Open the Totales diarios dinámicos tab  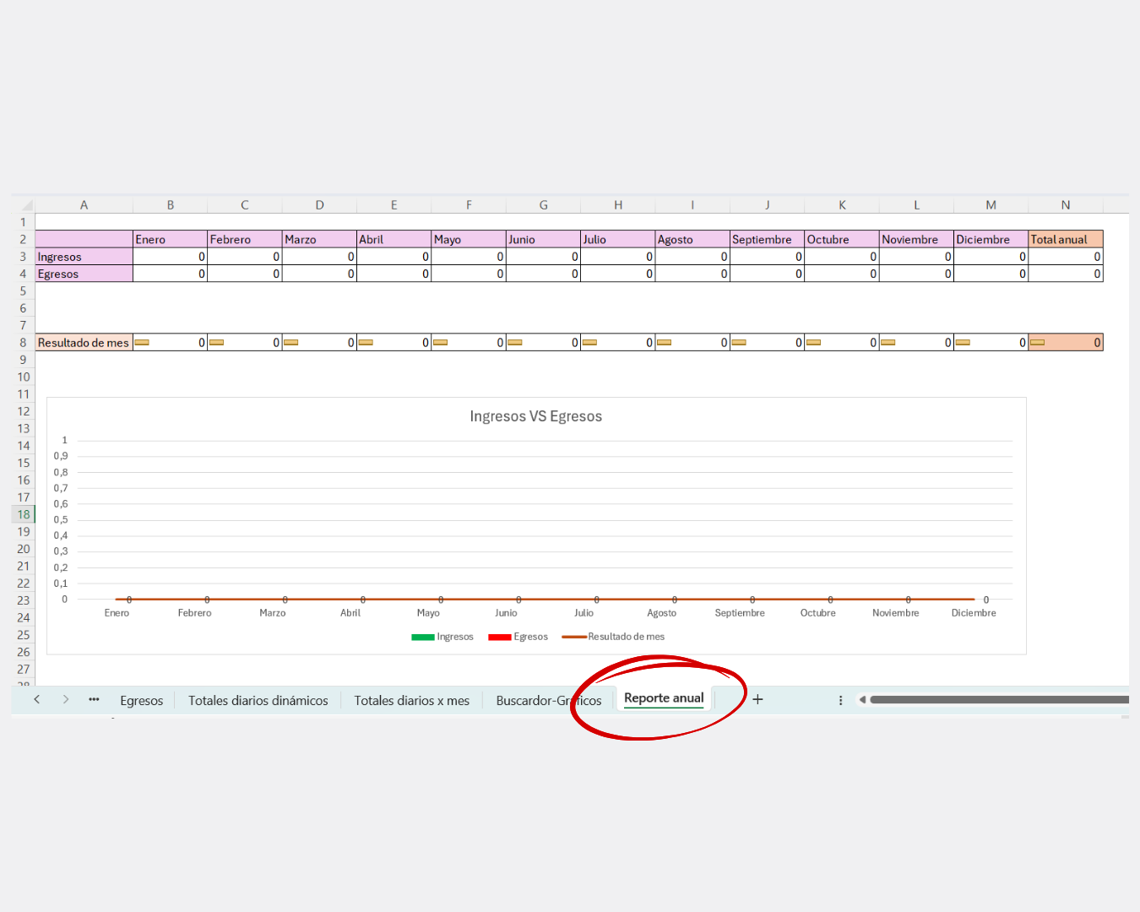[x=258, y=701]
